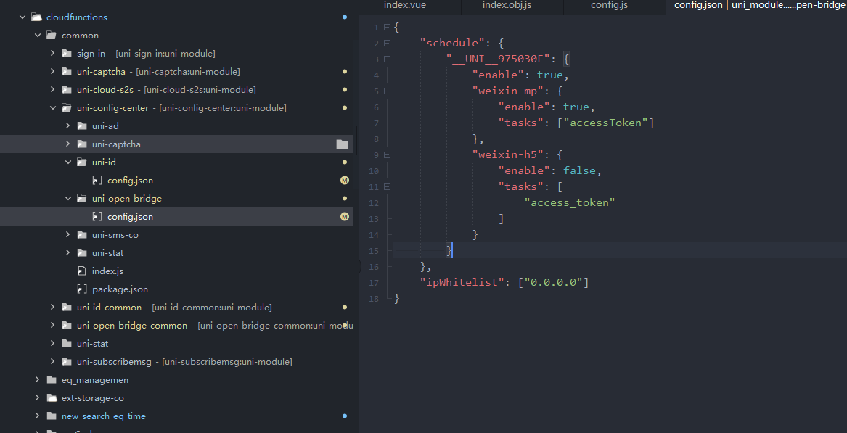The width and height of the screenshot is (847, 433).
Task: Click the uni-sms-co folder icon
Action: 81,235
